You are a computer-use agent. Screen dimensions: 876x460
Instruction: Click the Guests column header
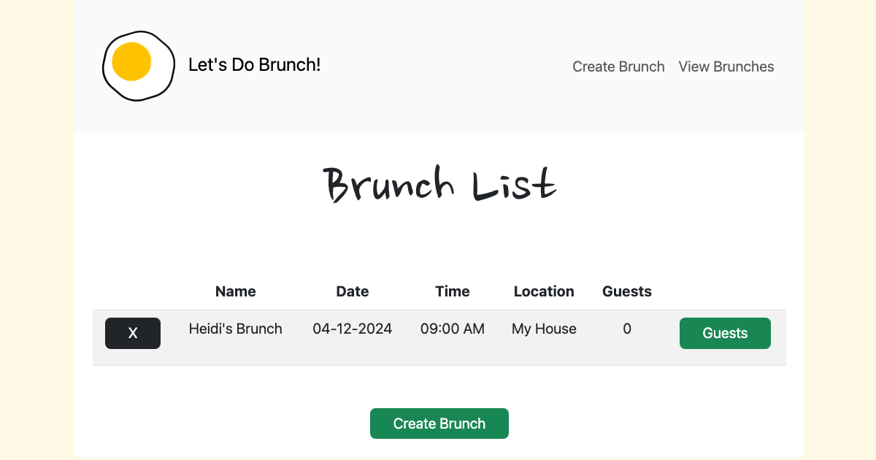point(627,291)
